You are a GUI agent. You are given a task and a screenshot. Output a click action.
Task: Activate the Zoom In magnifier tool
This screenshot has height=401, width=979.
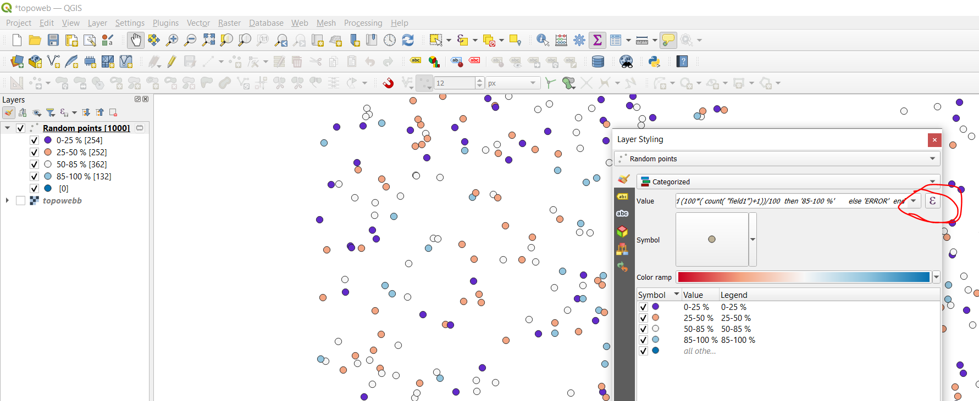pos(172,40)
